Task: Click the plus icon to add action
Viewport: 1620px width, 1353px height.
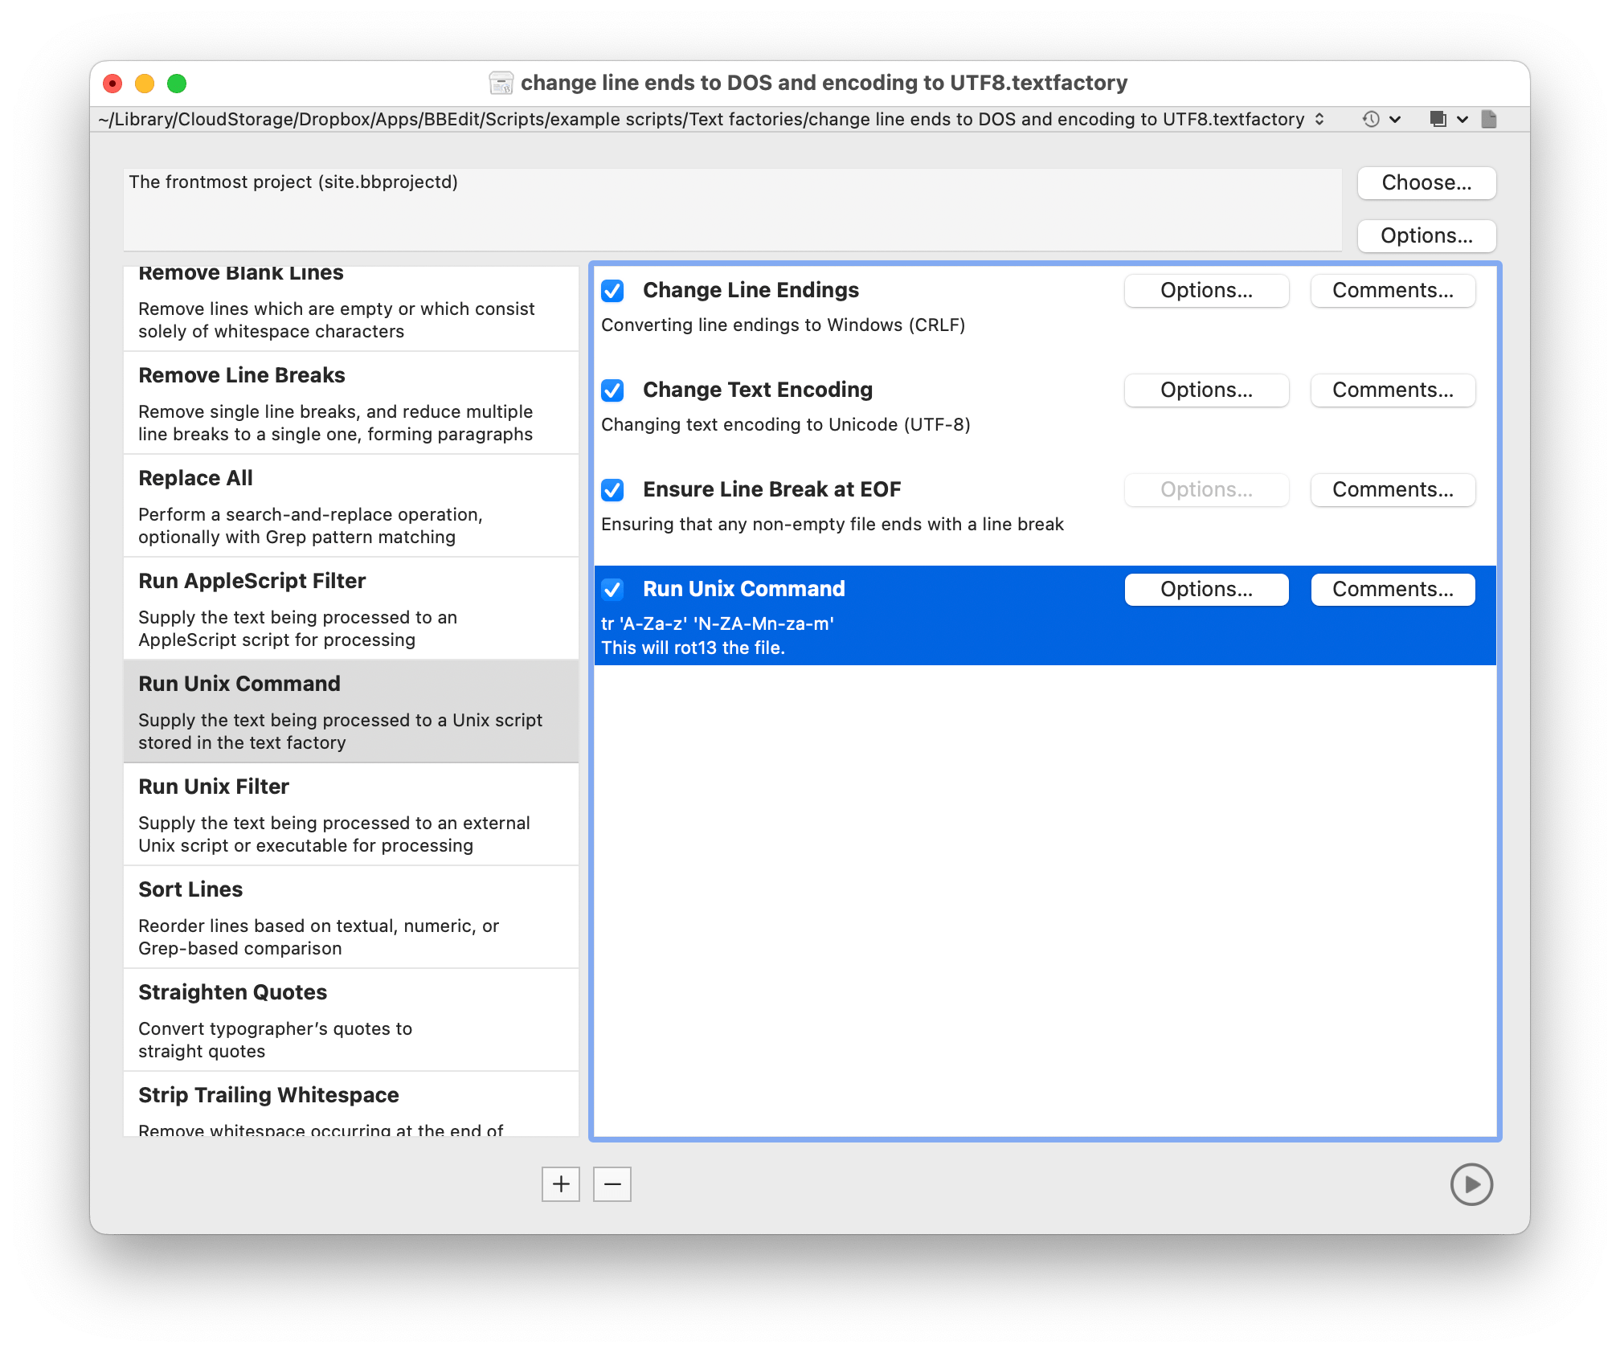Action: coord(560,1184)
